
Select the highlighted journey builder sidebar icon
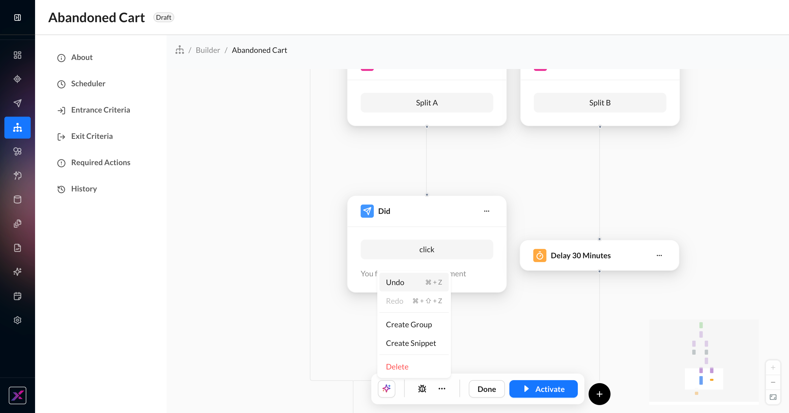tap(18, 127)
